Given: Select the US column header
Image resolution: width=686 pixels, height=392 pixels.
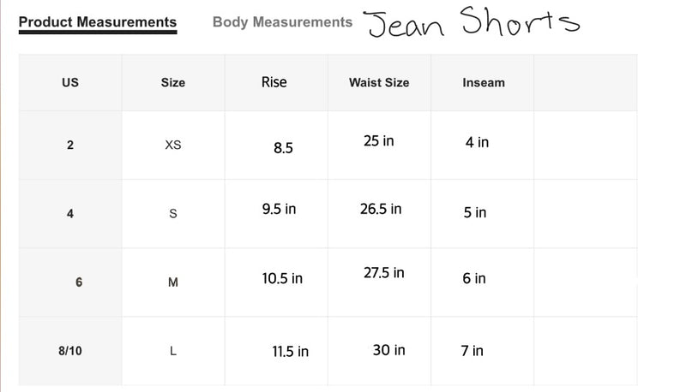Looking at the screenshot, I should point(70,82).
